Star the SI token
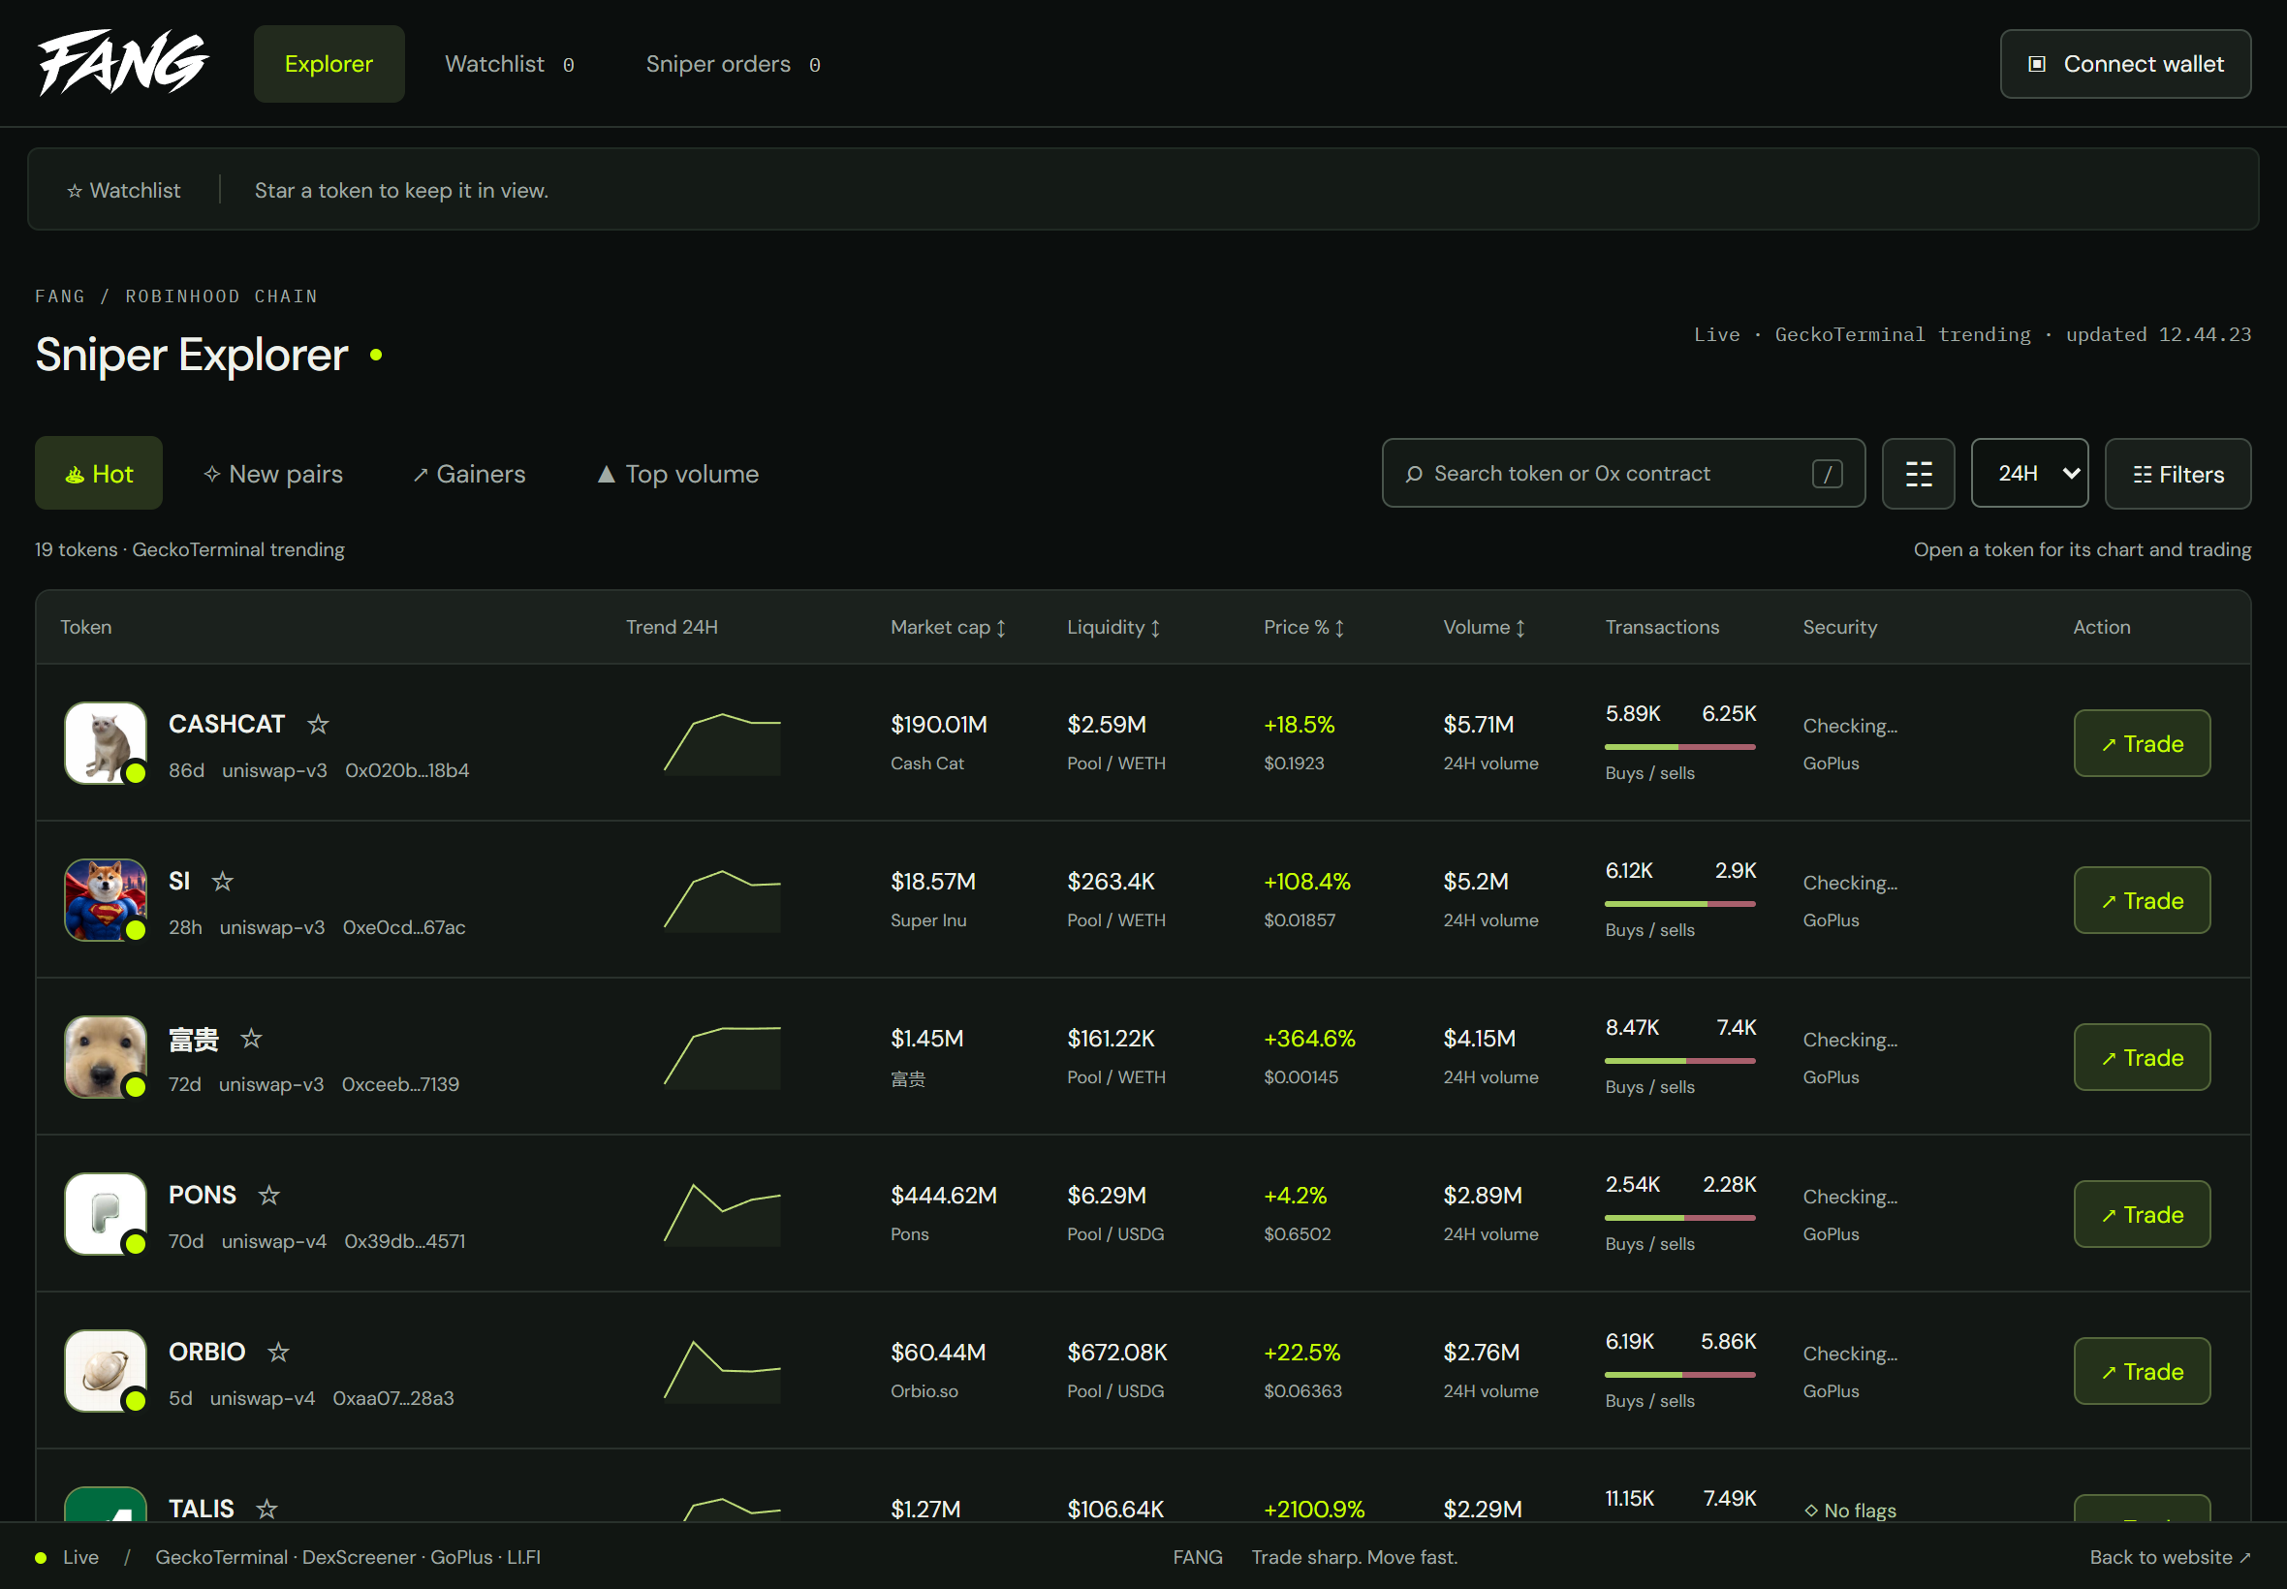Screen dimensions: 2287x1589 223,881
